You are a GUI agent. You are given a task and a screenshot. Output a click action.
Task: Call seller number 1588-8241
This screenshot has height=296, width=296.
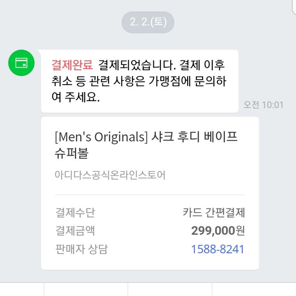(217, 249)
